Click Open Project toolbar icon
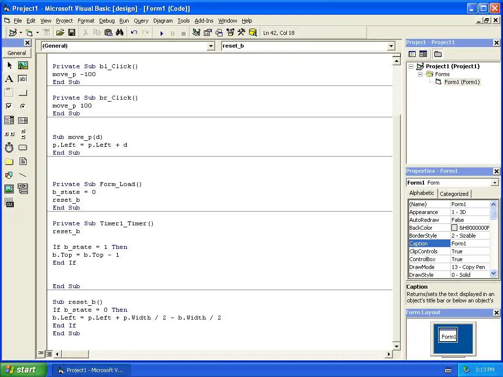 (60, 33)
